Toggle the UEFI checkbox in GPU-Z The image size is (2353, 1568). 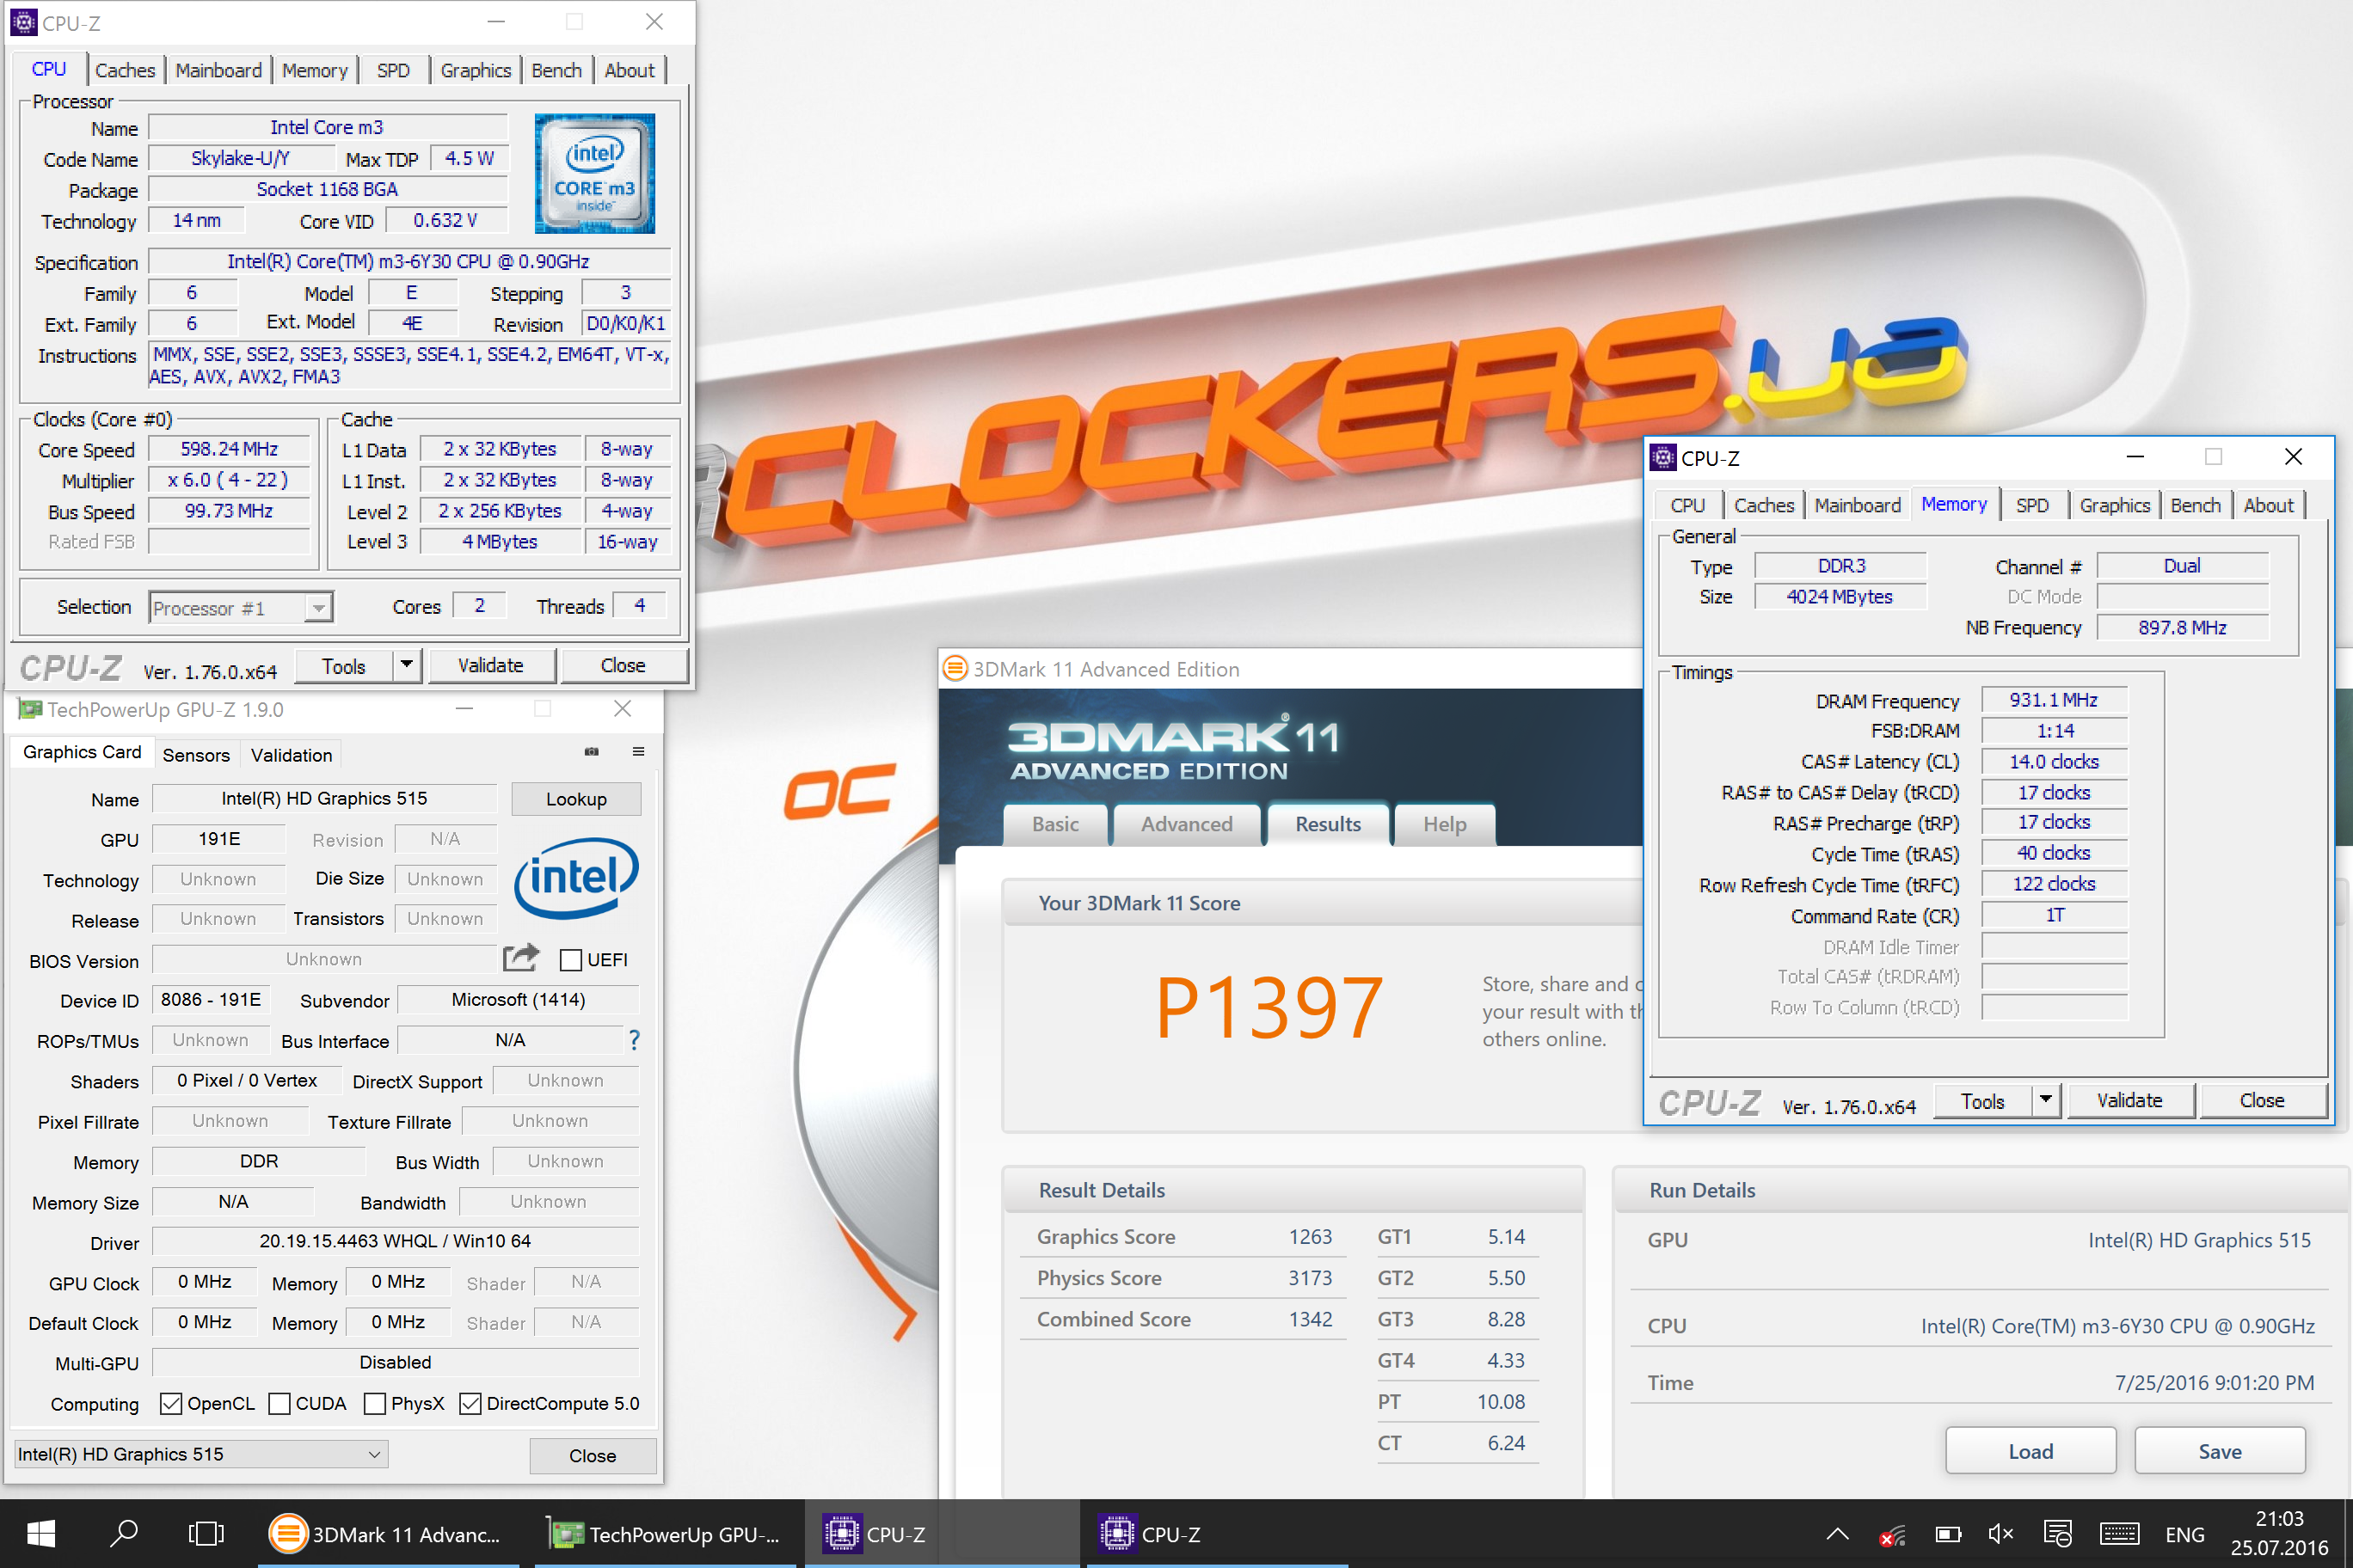[571, 960]
